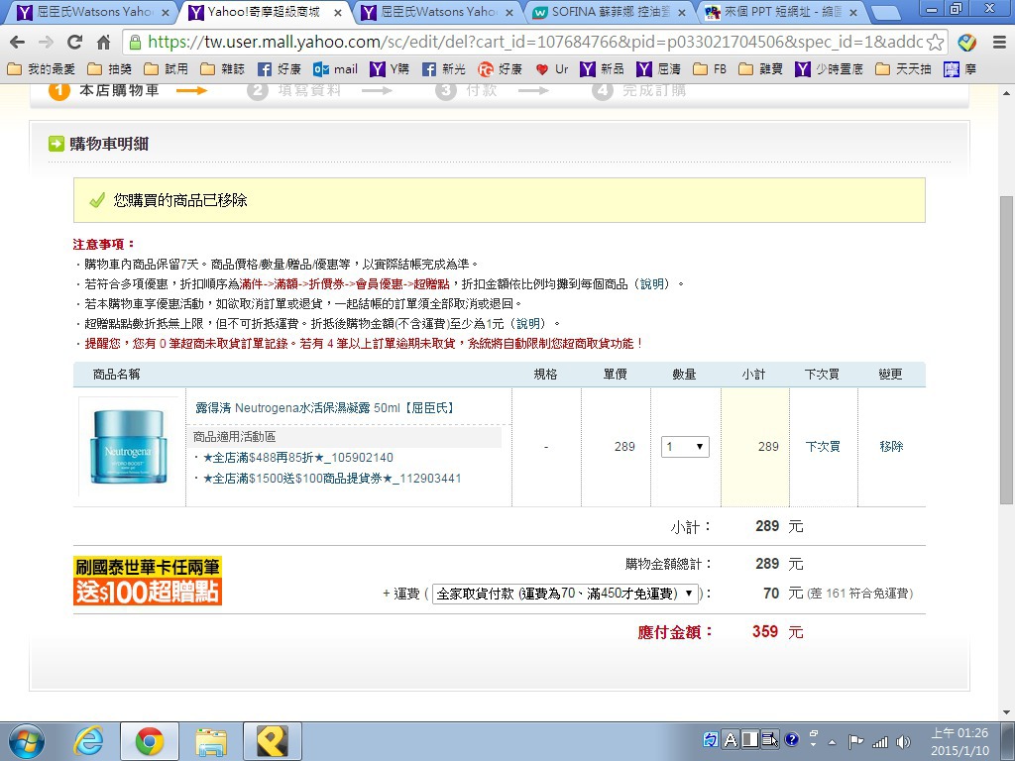
Task: Open the 雜費 bookmarks folder
Action: click(761, 68)
